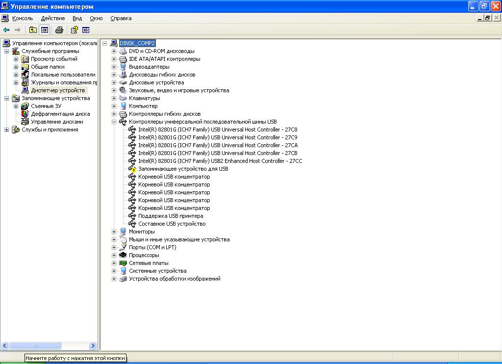
Task: Toggle the console tree show/hide icon
Action: (x=45, y=30)
